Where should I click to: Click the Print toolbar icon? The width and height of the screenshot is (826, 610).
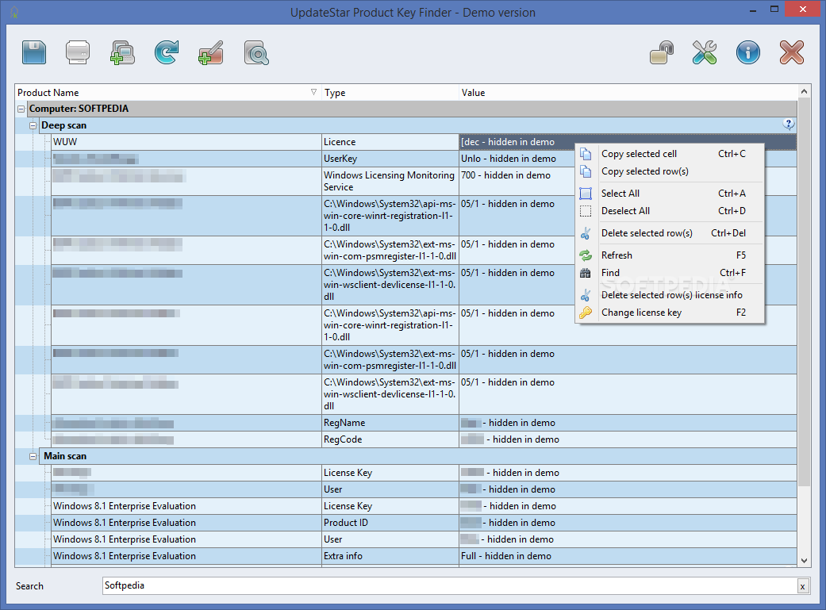pyautogui.click(x=78, y=52)
